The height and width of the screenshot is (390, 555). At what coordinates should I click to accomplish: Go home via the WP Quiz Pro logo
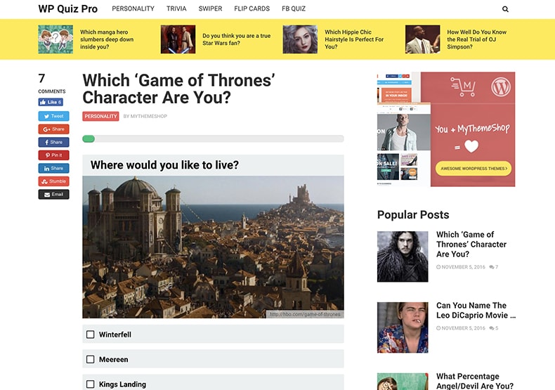(x=68, y=9)
